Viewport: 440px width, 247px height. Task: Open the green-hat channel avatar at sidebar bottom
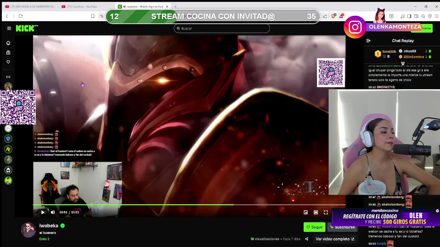pyautogui.click(x=8, y=180)
